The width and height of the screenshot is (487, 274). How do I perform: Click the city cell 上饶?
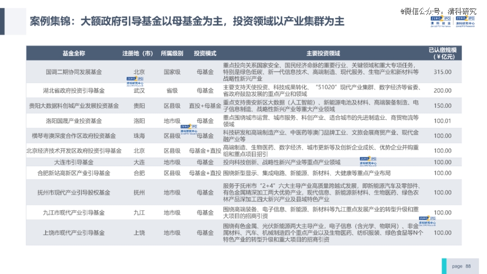coord(139,233)
